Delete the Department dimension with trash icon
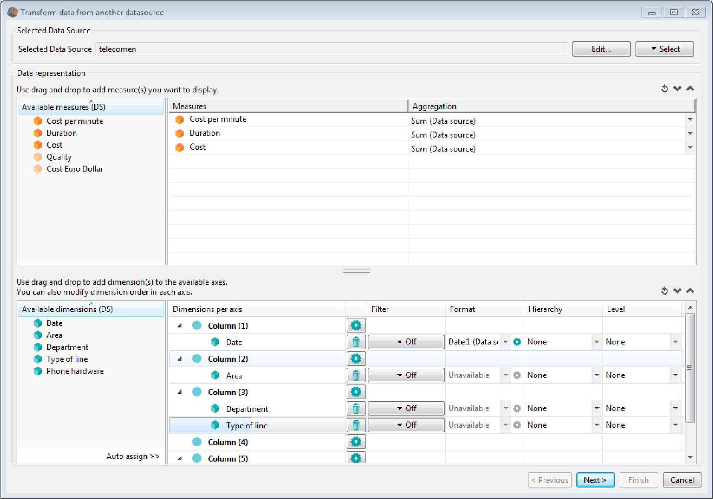This screenshot has height=499, width=713. 356,408
